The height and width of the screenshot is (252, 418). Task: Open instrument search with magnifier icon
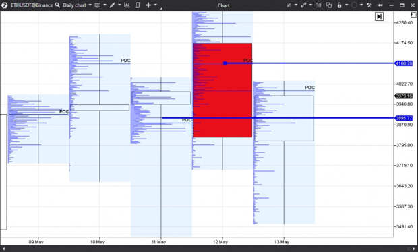[x=57, y=5]
